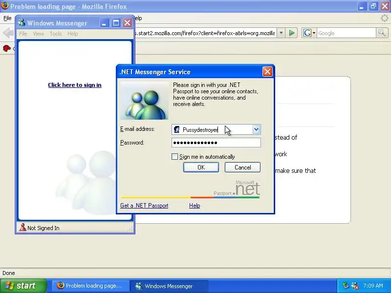Image resolution: width=391 pixels, height=293 pixels.
Task: Open the Get a .NET Passport link
Action: [144, 206]
